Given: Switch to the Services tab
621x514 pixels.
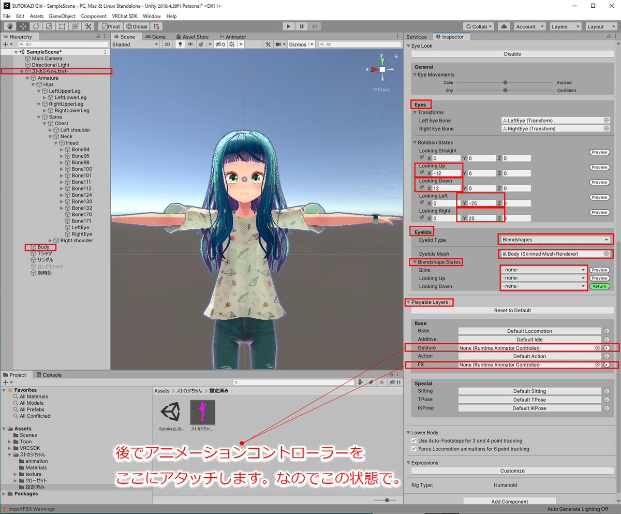Looking at the screenshot, I should (417, 37).
